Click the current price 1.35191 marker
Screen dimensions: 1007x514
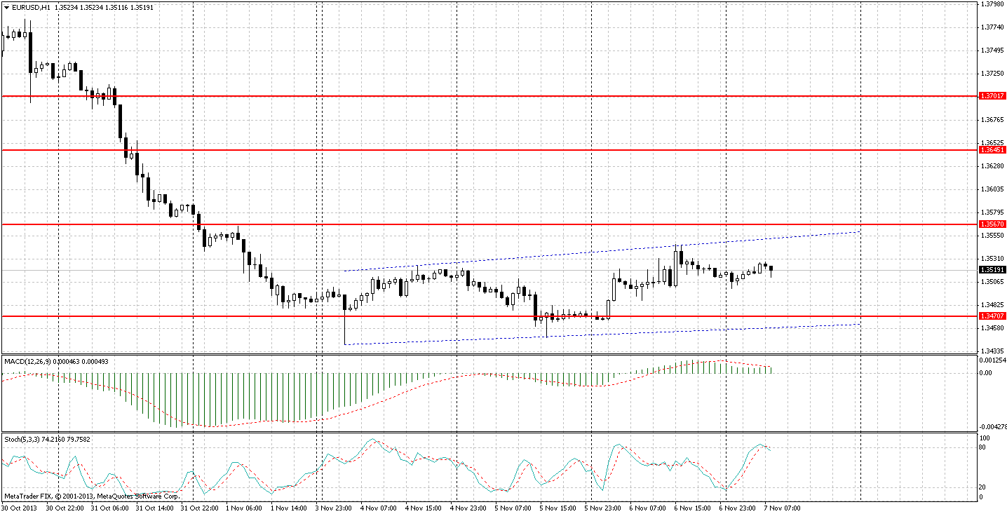(993, 269)
